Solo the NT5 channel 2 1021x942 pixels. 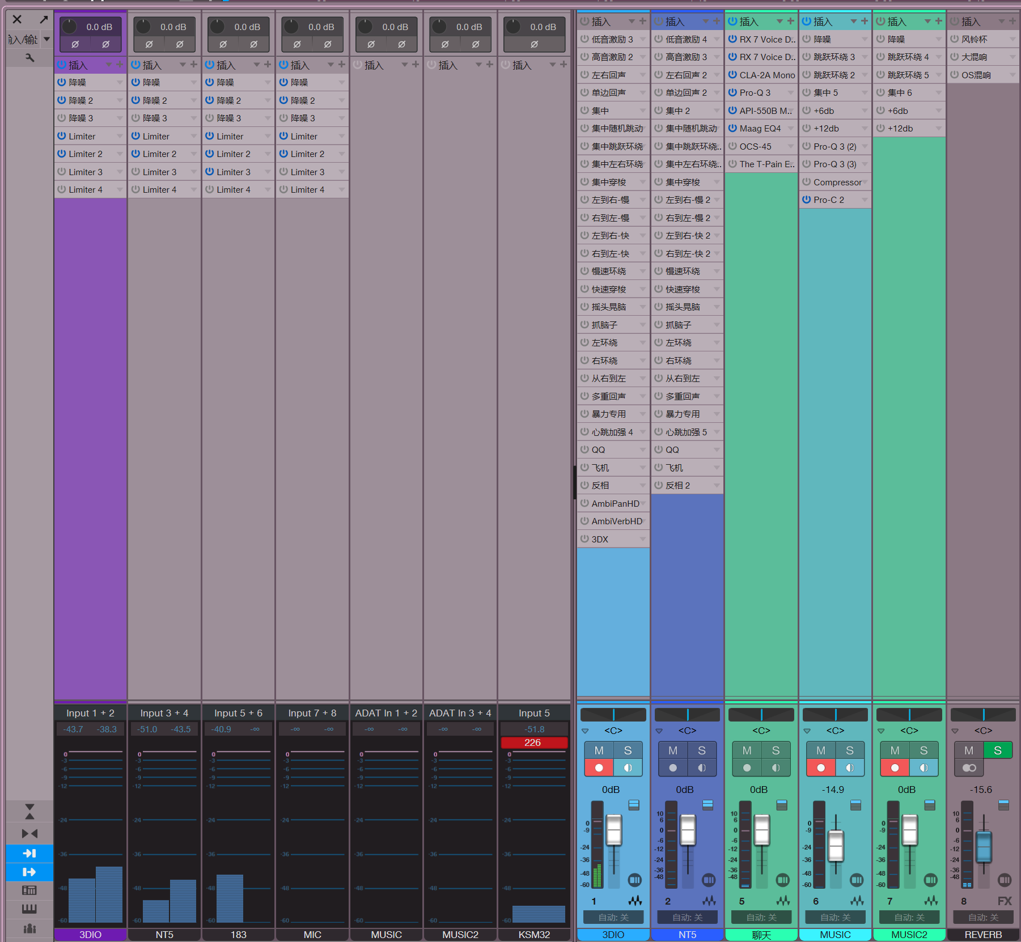701,750
